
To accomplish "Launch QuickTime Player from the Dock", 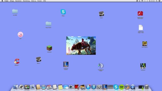I will click(133, 87).
